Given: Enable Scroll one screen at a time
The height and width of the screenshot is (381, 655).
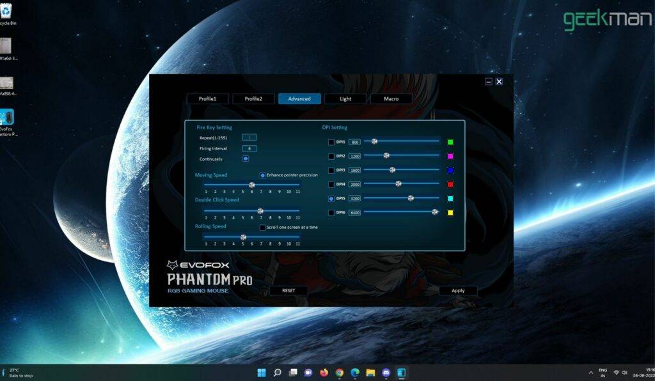Looking at the screenshot, I should (262, 228).
